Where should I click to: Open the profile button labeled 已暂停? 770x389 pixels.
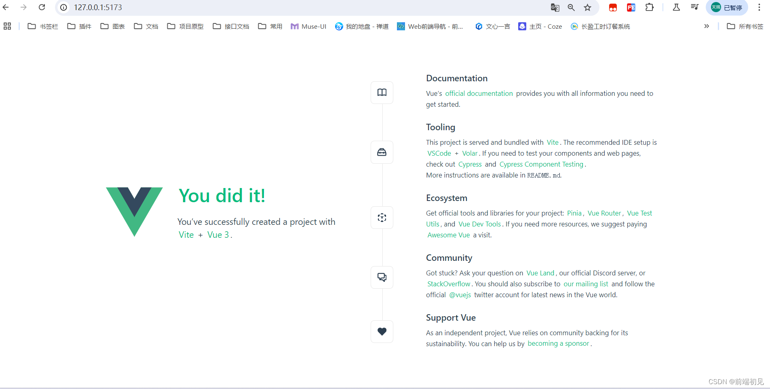(727, 7)
